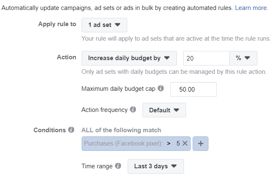Screen dimensions: 276x177
Task: Add a new condition with plus button
Action: (201, 143)
